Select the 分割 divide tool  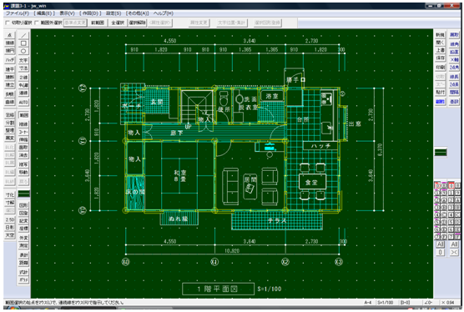pos(10,123)
